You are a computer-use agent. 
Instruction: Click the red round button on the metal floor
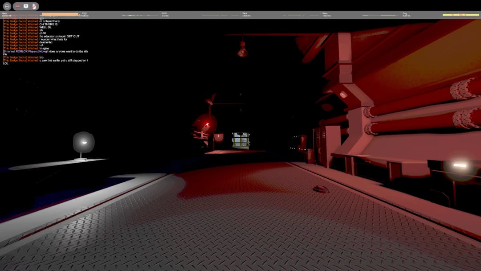321,189
